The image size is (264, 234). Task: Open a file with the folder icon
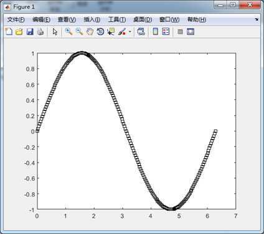pos(19,32)
